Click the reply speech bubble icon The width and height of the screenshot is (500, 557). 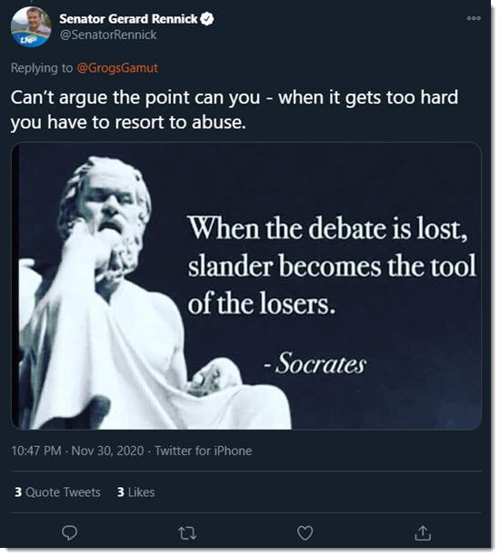(69, 532)
